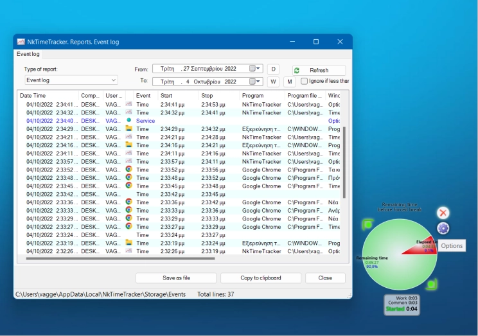Select the Event log tab
The height and width of the screenshot is (336, 478).
coord(28,54)
